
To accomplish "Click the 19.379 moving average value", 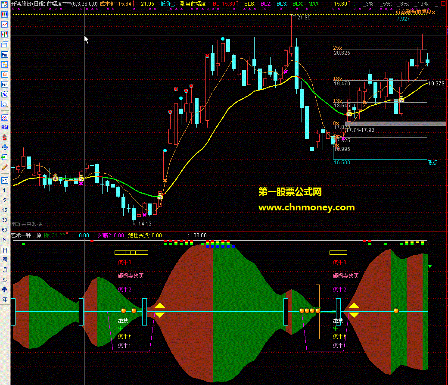I will pyautogui.click(x=436, y=84).
